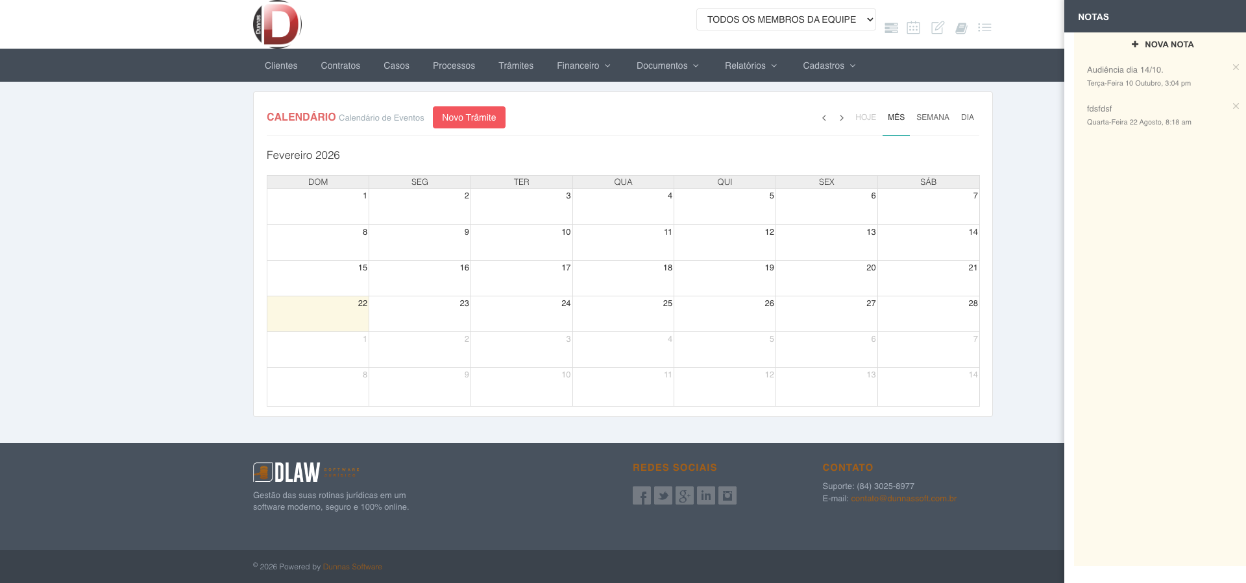Open the book icon in the header

pyautogui.click(x=961, y=28)
